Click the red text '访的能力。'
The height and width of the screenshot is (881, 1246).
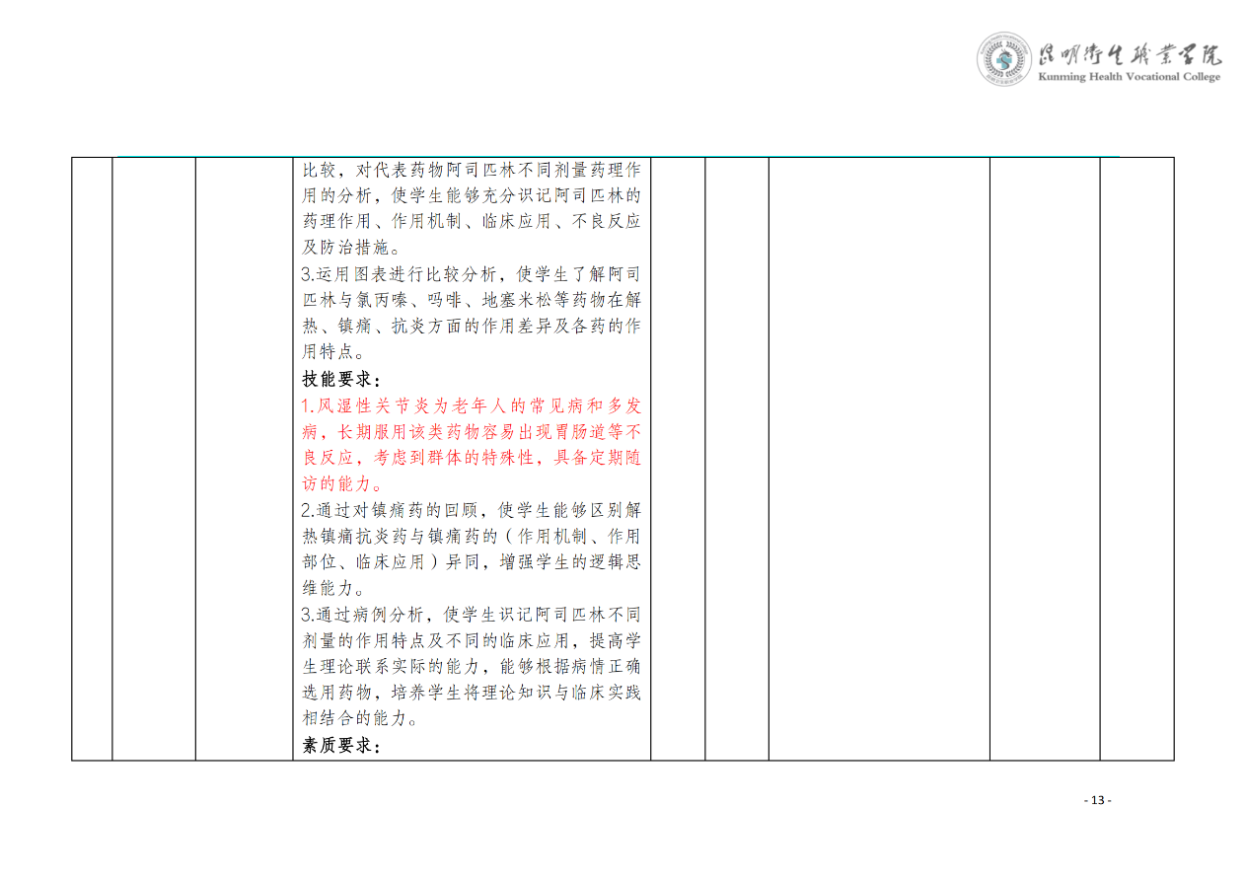(x=341, y=484)
